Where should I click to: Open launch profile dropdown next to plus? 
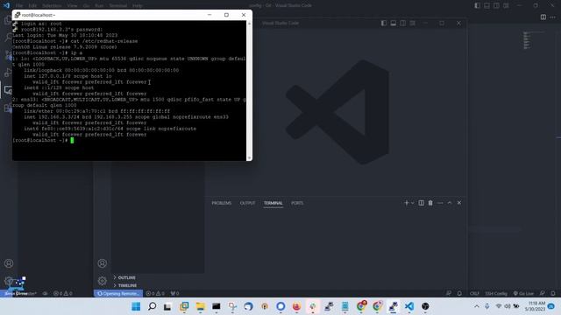tap(413, 203)
